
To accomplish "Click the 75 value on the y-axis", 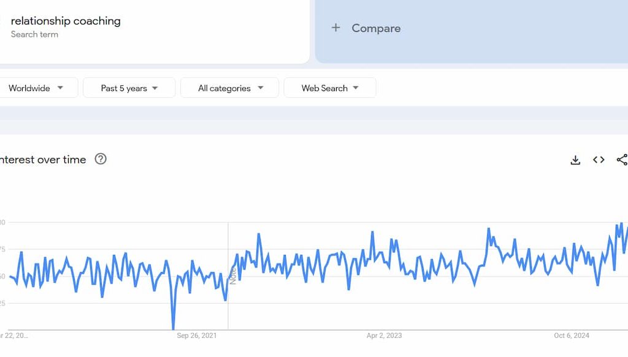I will [x=2, y=249].
